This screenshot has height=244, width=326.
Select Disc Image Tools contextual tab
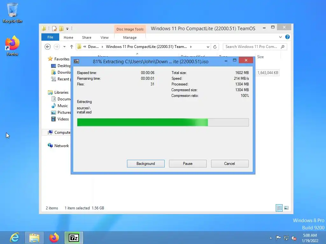click(x=130, y=29)
